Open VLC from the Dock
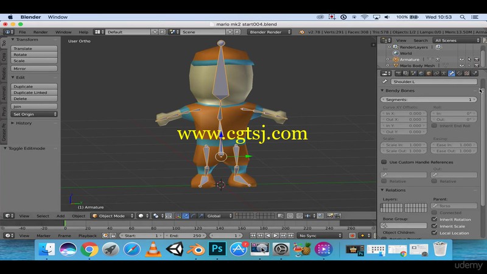The image size is (487, 274). [x=153, y=249]
